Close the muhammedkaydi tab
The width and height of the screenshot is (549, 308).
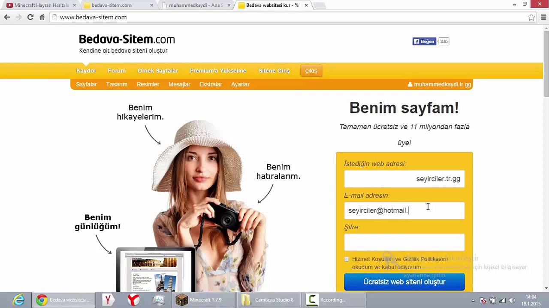tap(229, 5)
